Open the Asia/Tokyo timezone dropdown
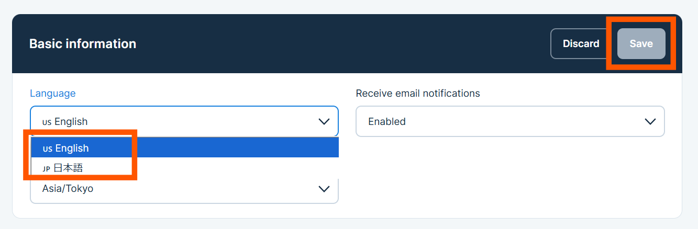 (184, 188)
